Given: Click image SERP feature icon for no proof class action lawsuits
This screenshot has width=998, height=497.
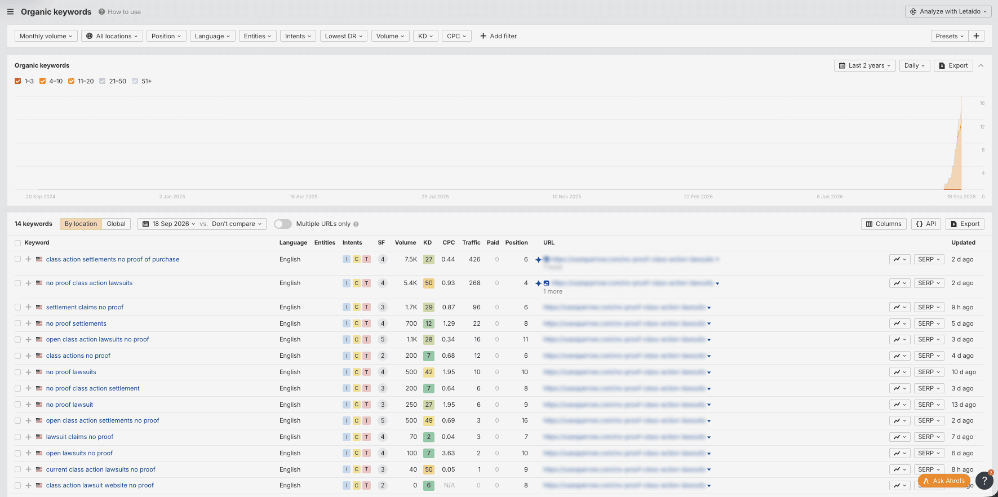Looking at the screenshot, I should (x=546, y=283).
